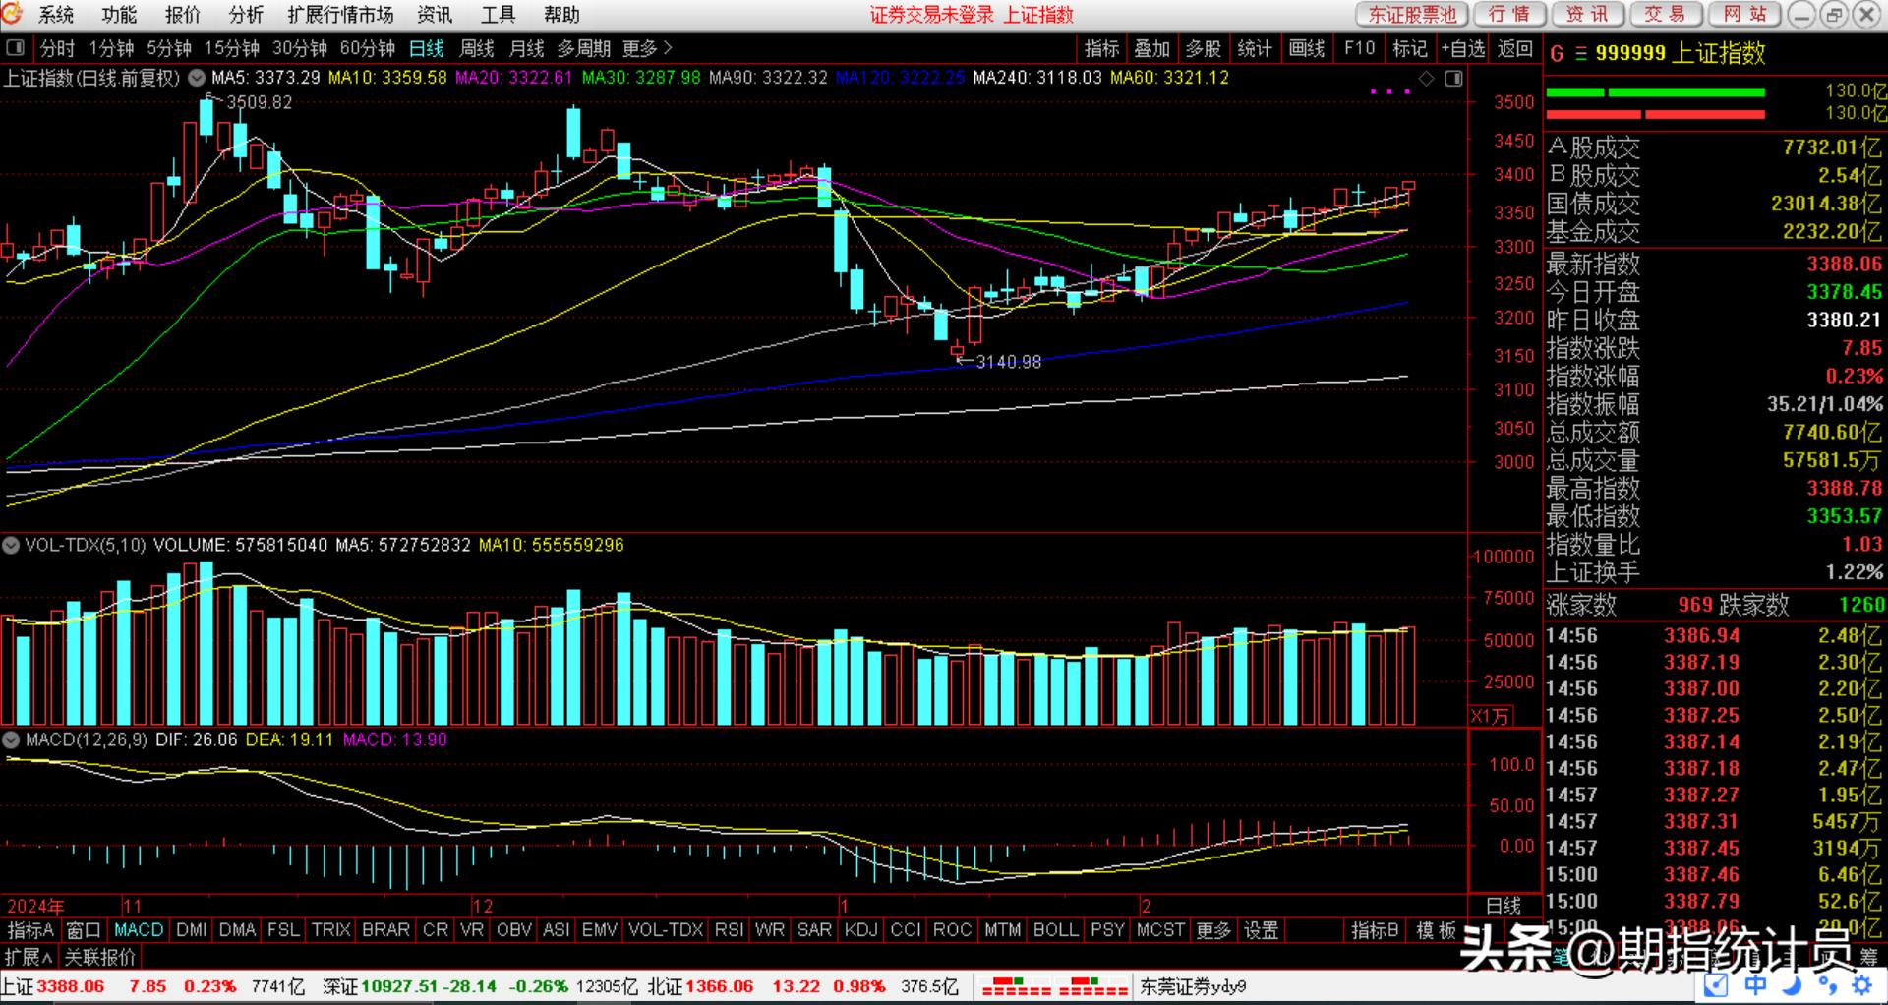The height and width of the screenshot is (1005, 1888).
Task: Expand the VOL-TDX indicator dropdown arrow
Action: point(12,545)
